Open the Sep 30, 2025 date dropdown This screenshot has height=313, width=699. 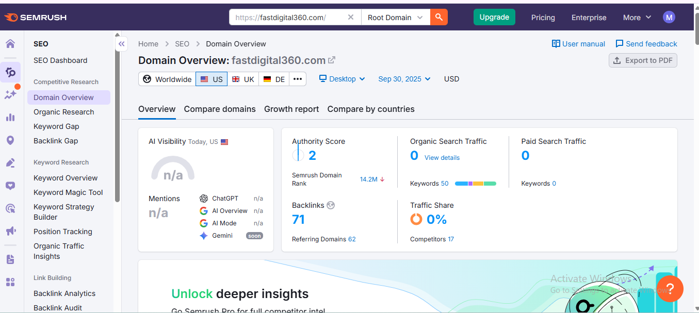click(404, 79)
